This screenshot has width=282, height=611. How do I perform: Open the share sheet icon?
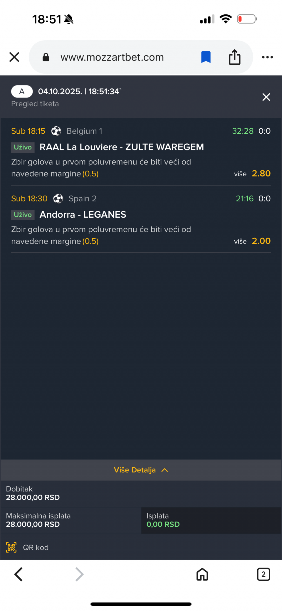pos(234,57)
